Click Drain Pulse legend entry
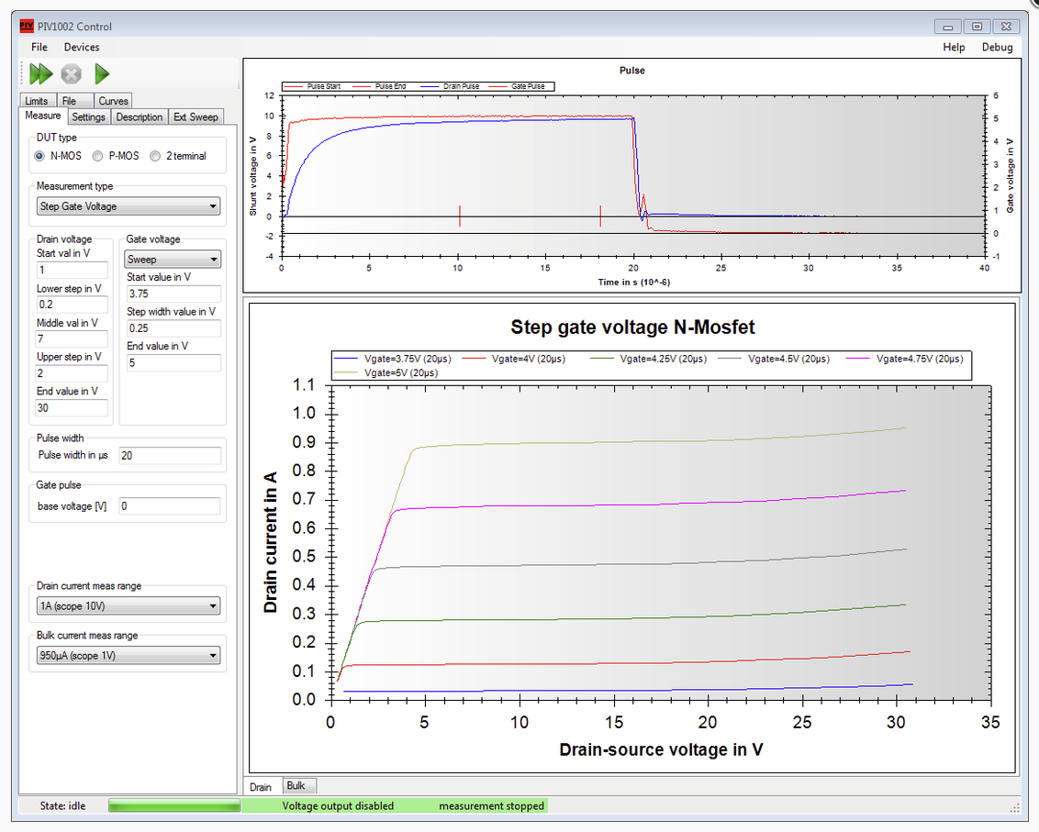1039x832 pixels. click(450, 86)
